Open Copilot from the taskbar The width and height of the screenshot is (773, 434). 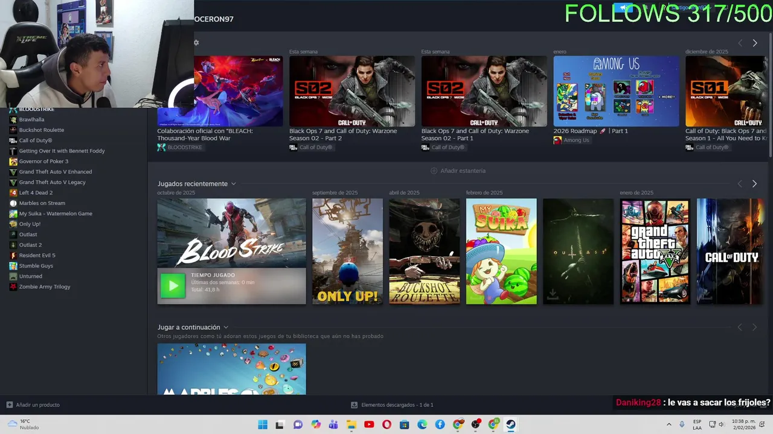click(x=316, y=424)
